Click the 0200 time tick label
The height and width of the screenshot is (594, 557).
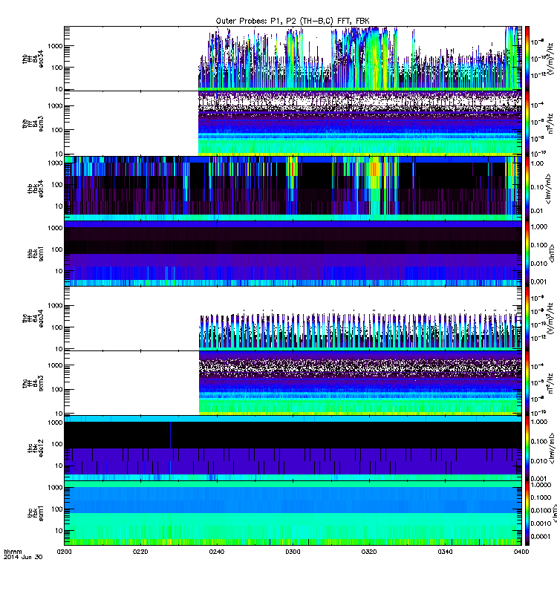tap(64, 552)
